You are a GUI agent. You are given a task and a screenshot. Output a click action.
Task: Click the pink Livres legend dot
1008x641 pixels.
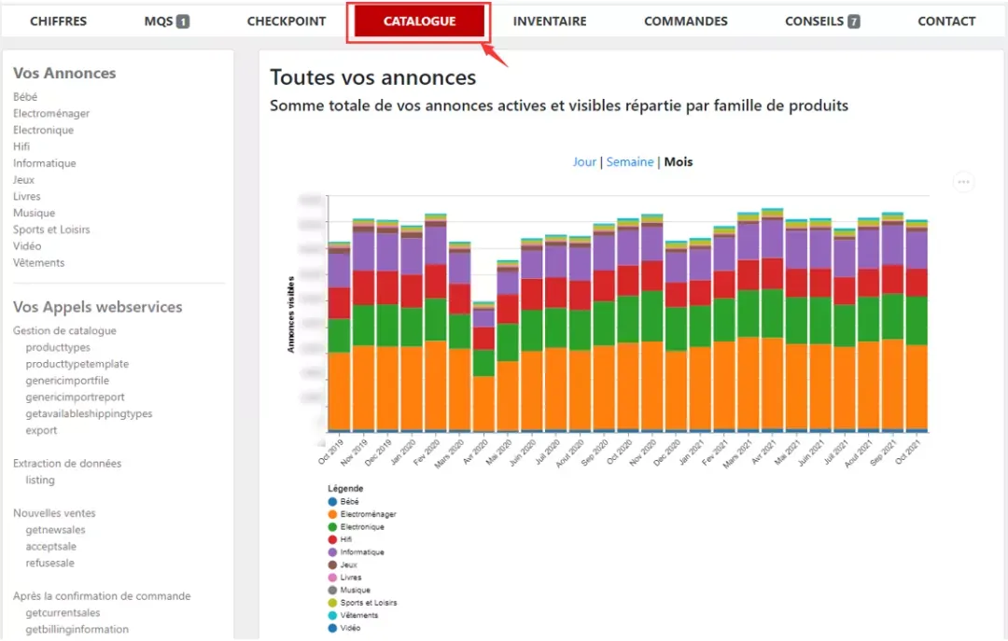332,578
